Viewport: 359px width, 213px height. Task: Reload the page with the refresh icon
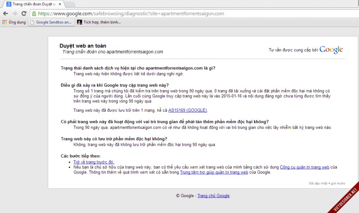click(24, 14)
